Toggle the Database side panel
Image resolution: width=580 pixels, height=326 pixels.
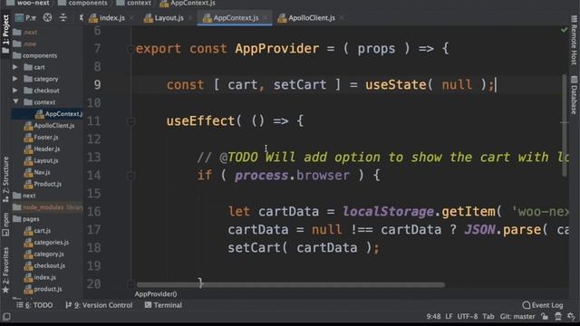pos(574,95)
